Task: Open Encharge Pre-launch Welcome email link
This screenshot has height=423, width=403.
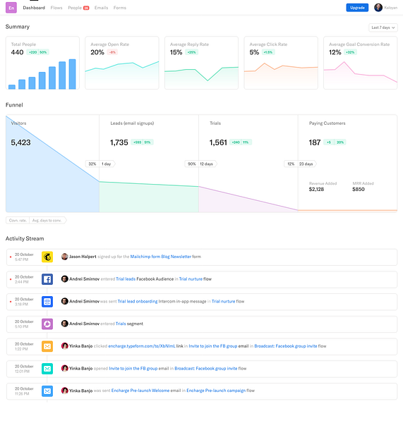Action: (140, 391)
